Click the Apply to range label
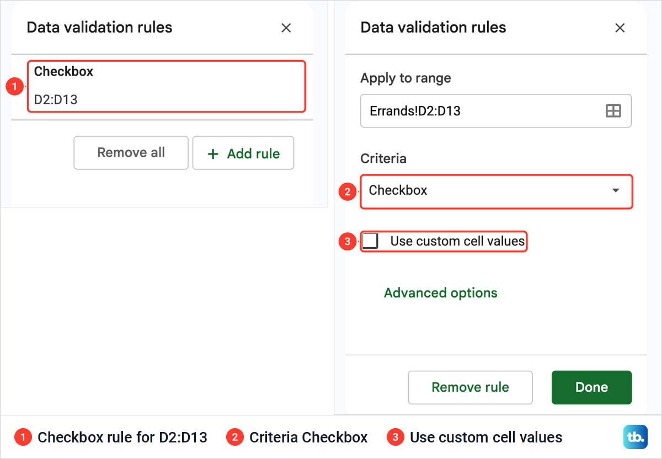This screenshot has height=459, width=662. click(405, 78)
